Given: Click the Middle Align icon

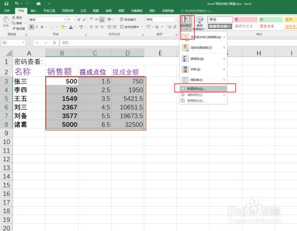Looking at the screenshot, I should point(96,19).
